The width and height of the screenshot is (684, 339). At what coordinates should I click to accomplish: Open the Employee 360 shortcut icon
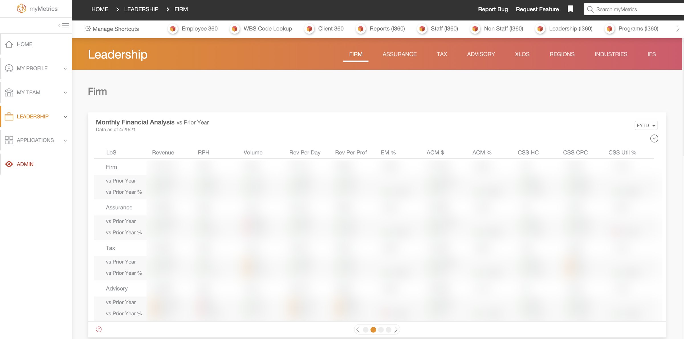click(173, 29)
